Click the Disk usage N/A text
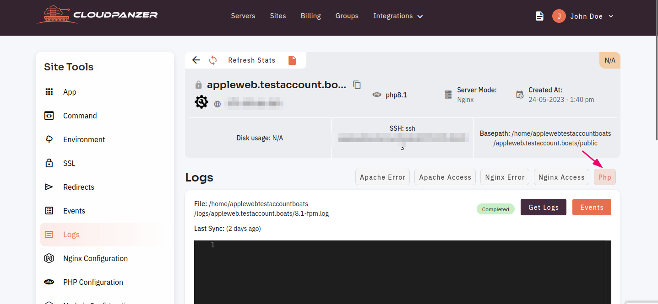Viewport: 658px width, 304px height. (260, 138)
